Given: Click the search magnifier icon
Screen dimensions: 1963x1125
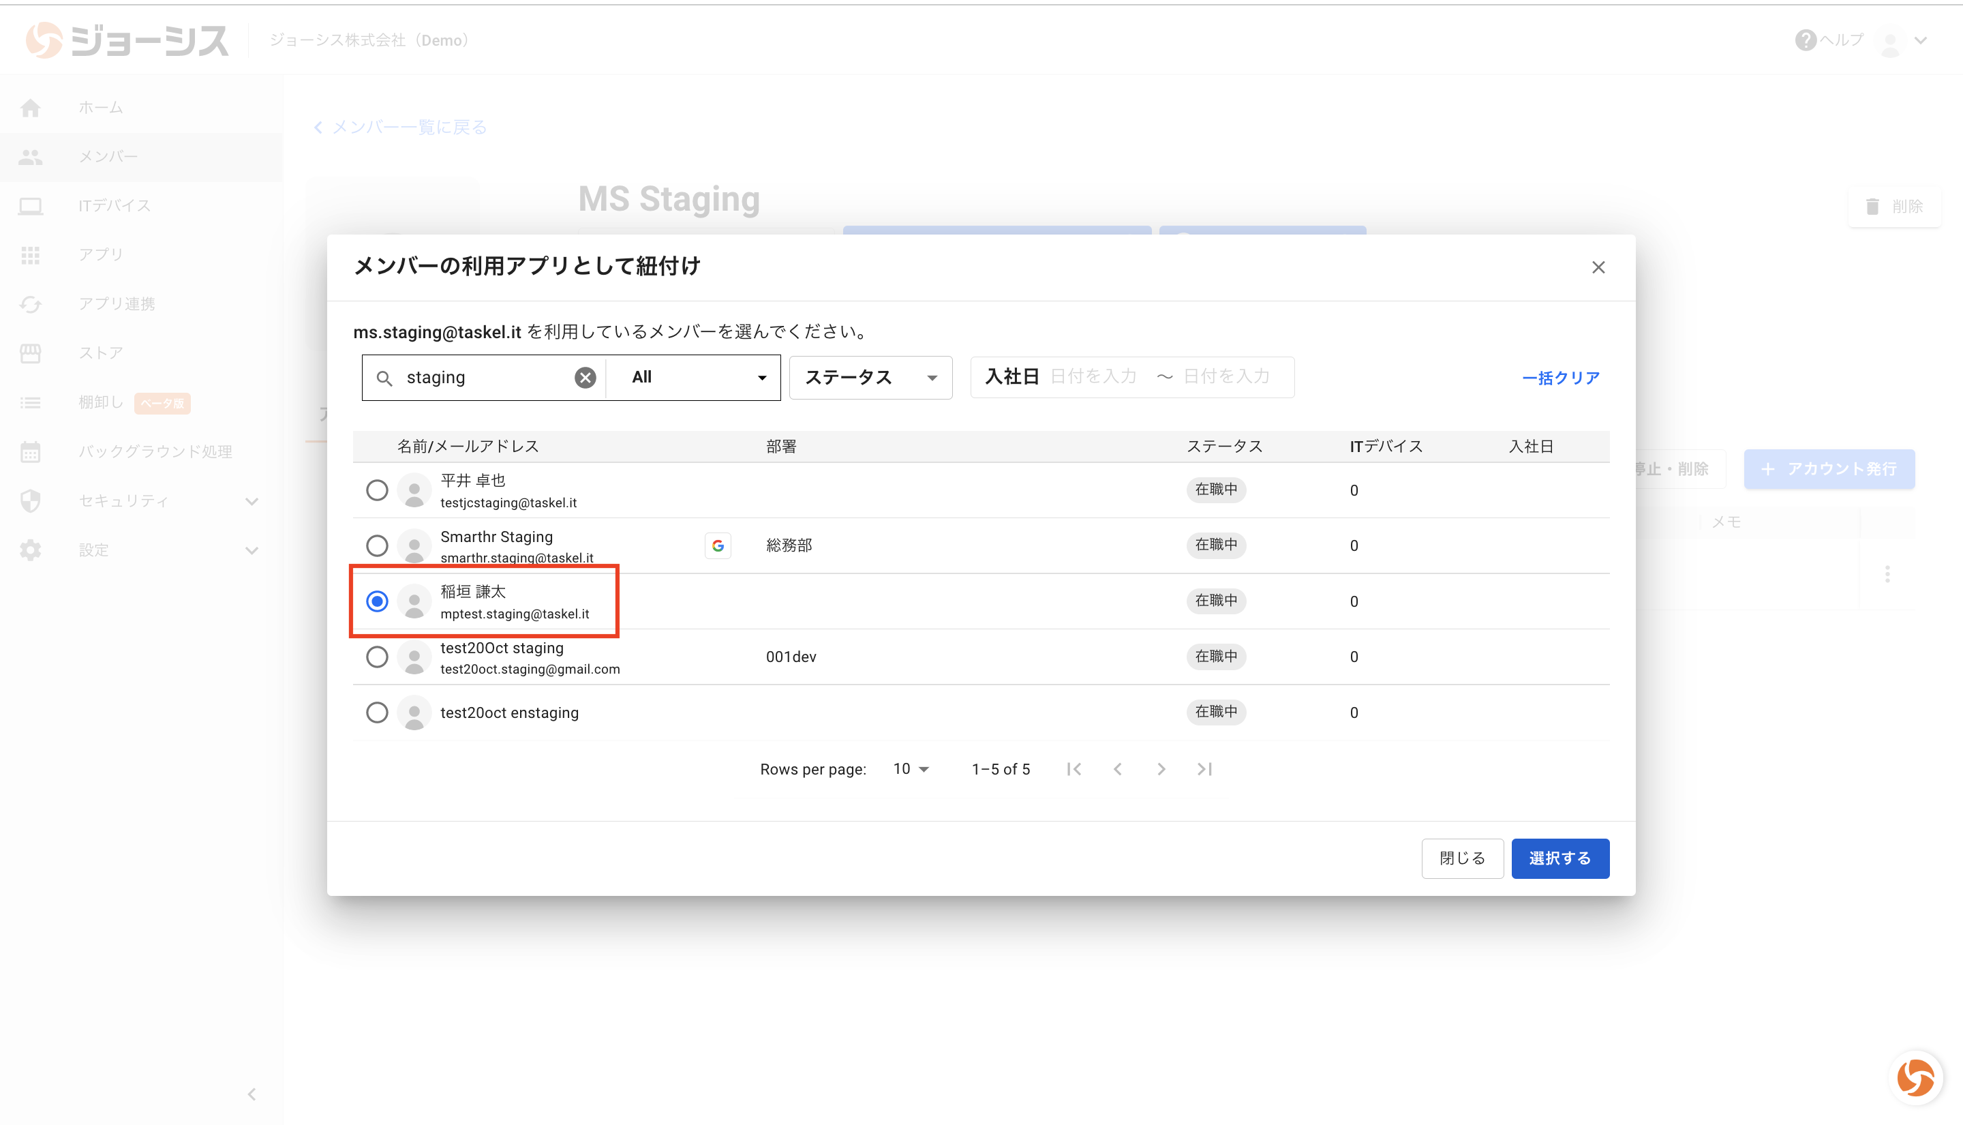Looking at the screenshot, I should (384, 378).
